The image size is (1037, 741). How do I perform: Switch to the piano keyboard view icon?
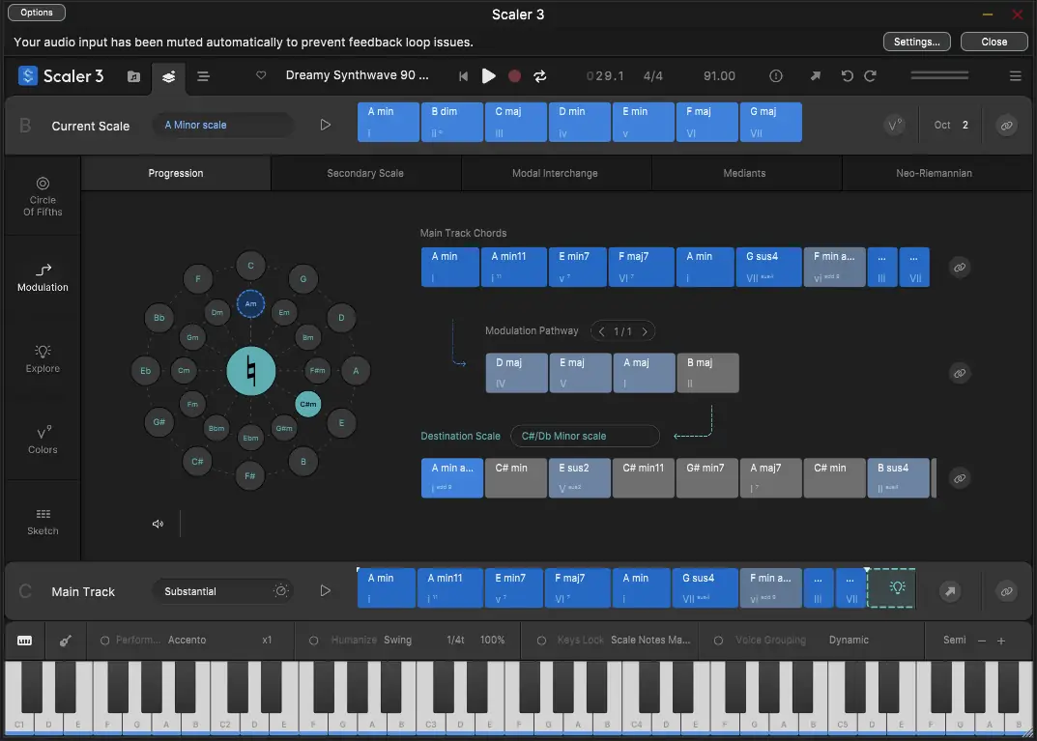24,641
